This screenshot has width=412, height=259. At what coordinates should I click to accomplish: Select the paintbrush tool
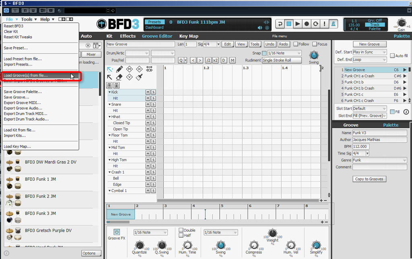(139, 77)
